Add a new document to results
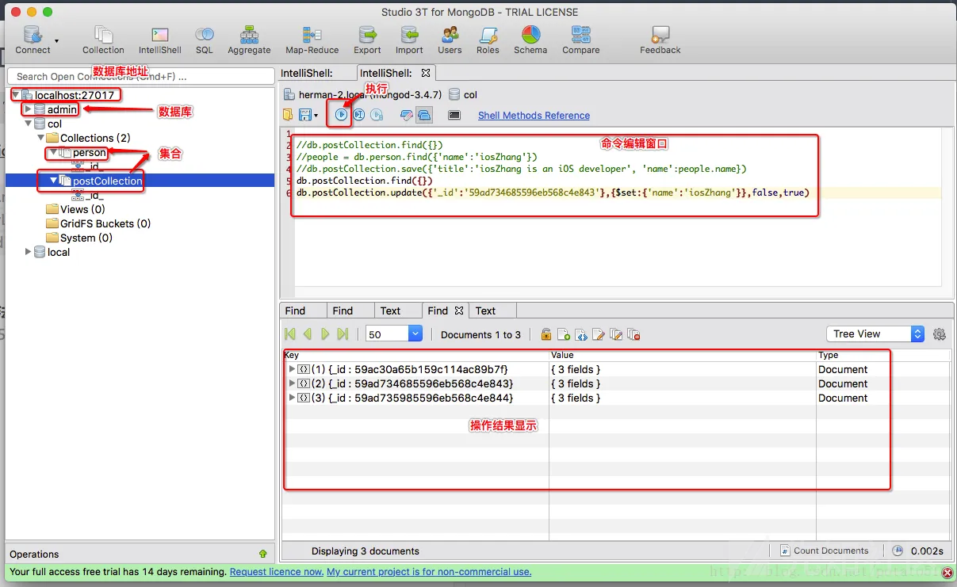Screen dimensions: 957x587 point(563,334)
